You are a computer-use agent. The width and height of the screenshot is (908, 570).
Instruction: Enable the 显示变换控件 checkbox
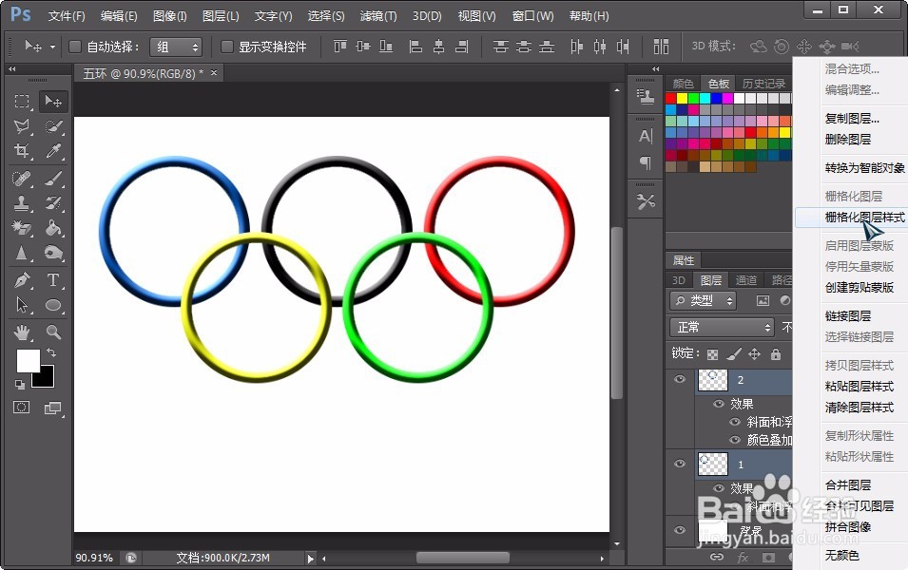227,47
